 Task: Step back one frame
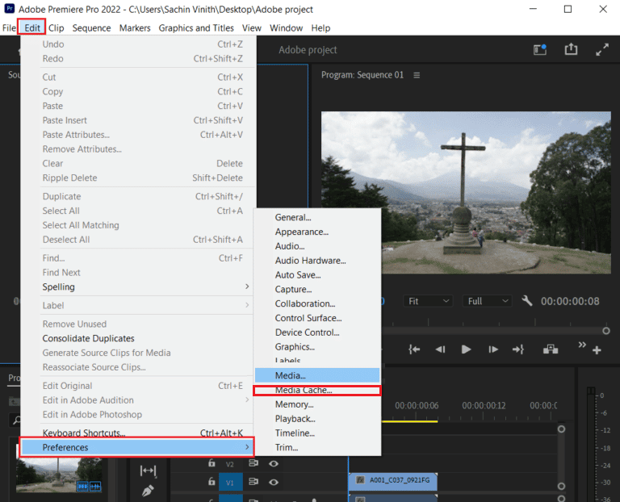[x=440, y=349]
